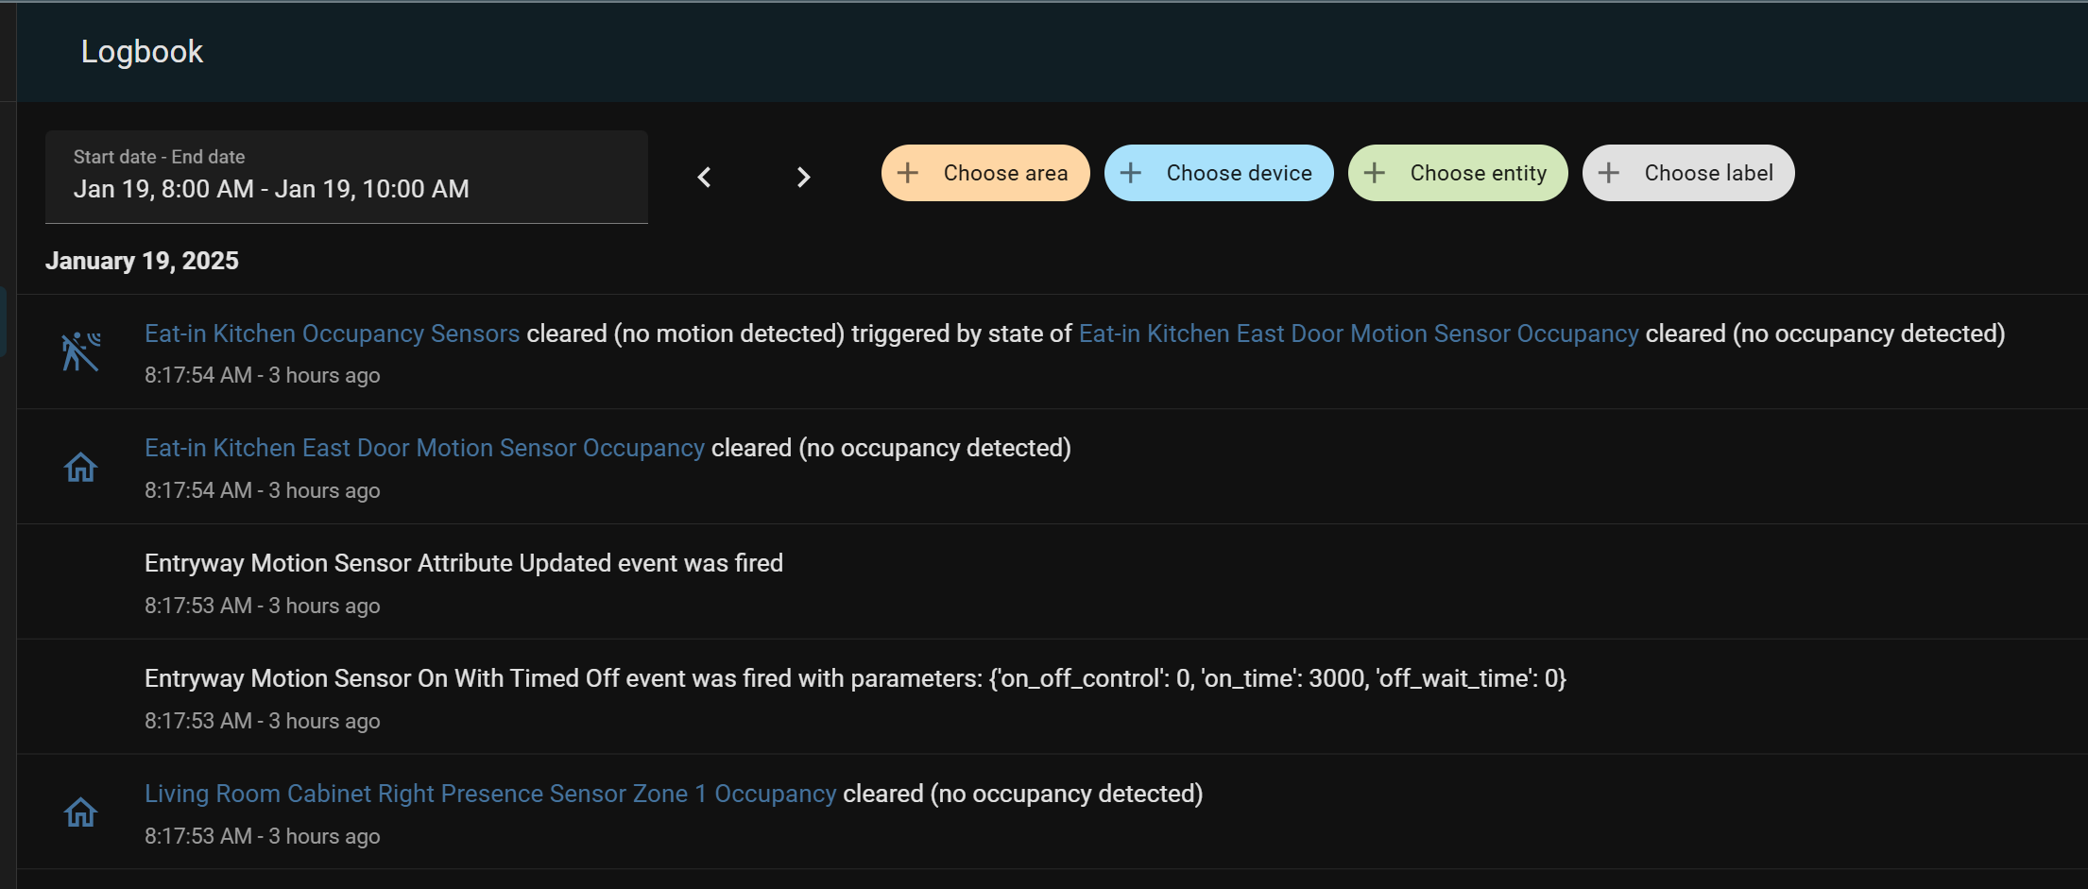Click the home icon beside Living Room Cabinet entry

coord(81,812)
